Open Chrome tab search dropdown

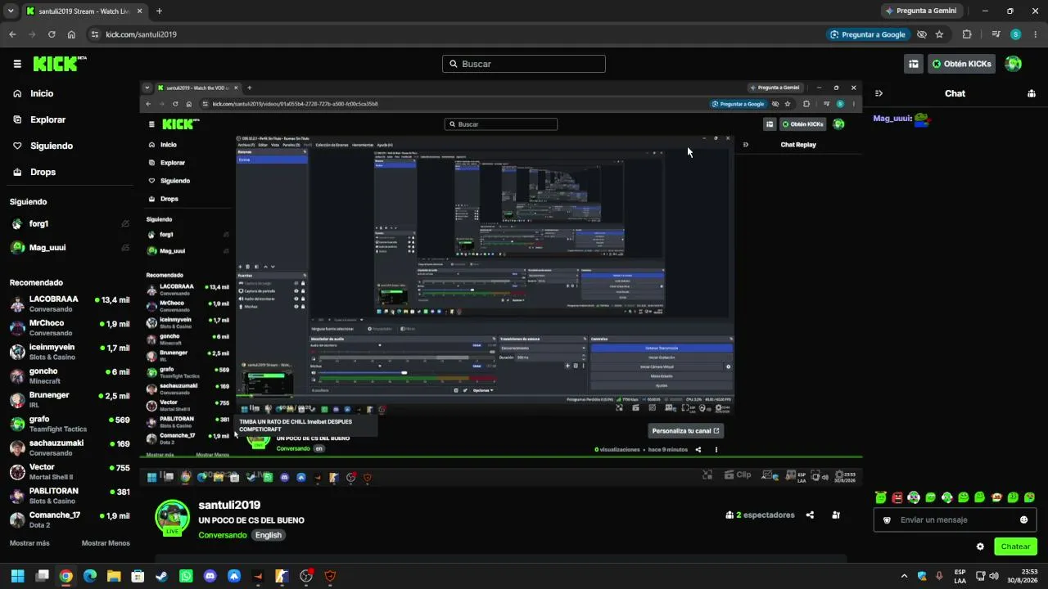pyautogui.click(x=11, y=11)
